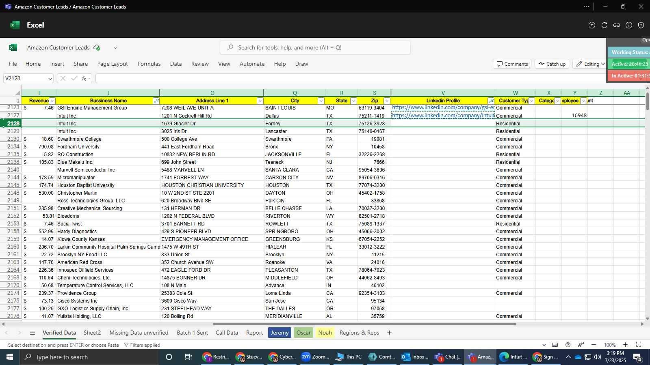650x365 pixels.
Task: Click the vertical scrollbar thumb
Action: tap(648, 101)
